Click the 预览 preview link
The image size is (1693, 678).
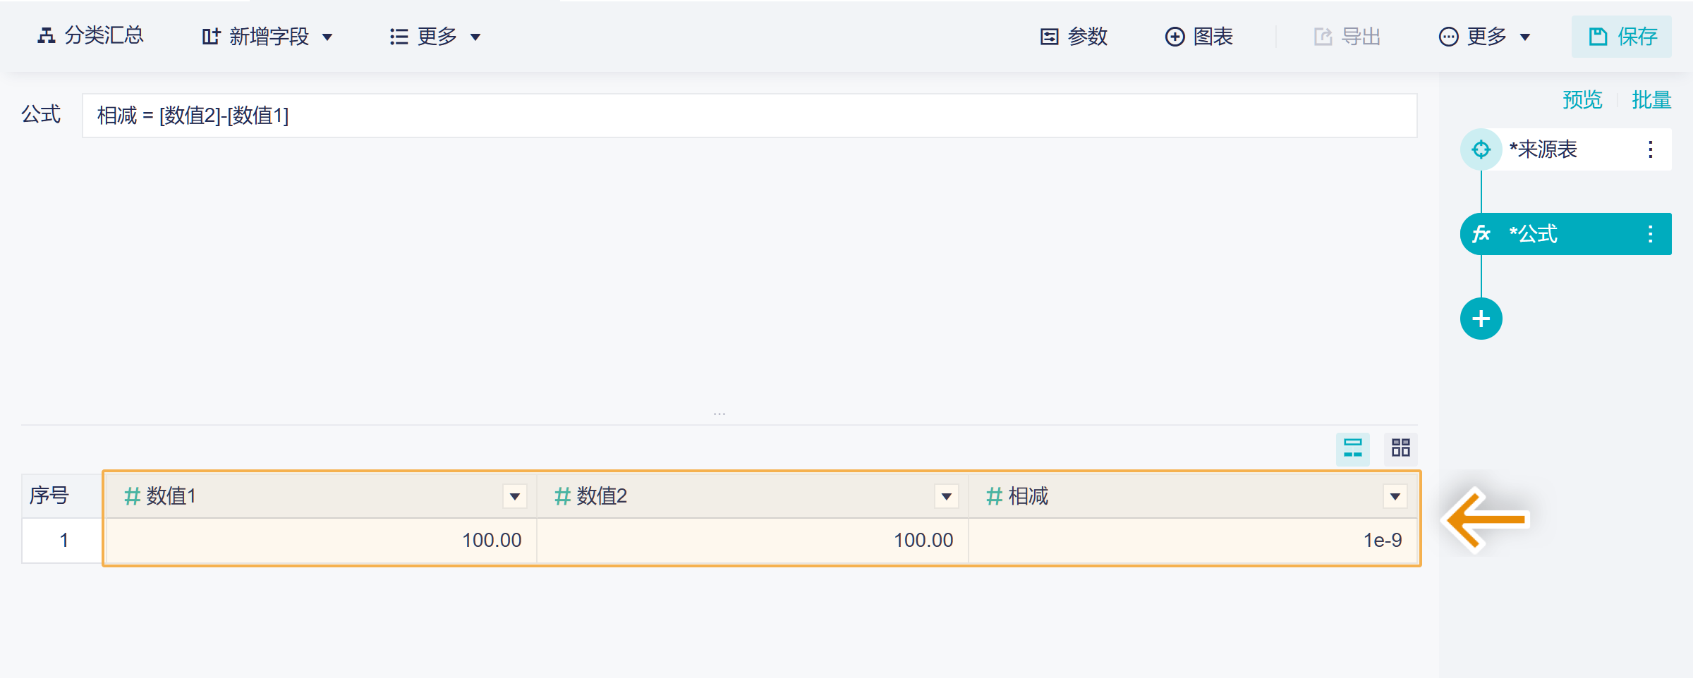pyautogui.click(x=1582, y=100)
